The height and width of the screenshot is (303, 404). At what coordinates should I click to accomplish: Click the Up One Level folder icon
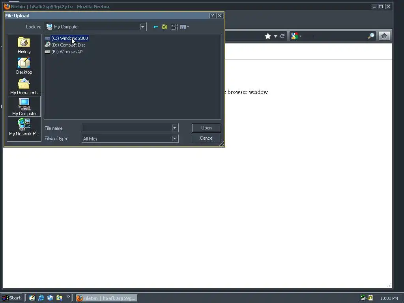(x=165, y=27)
